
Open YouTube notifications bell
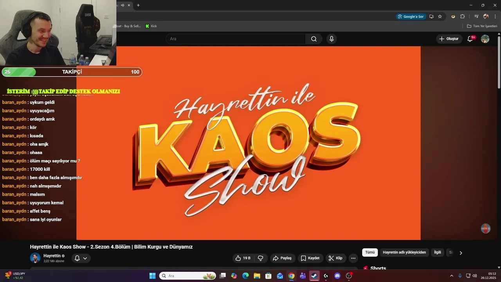(470, 39)
